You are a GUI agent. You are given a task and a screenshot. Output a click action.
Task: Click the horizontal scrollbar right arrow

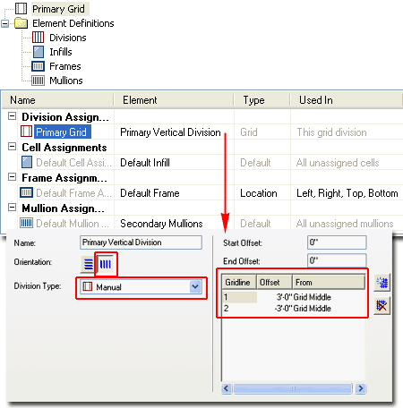(x=361, y=388)
